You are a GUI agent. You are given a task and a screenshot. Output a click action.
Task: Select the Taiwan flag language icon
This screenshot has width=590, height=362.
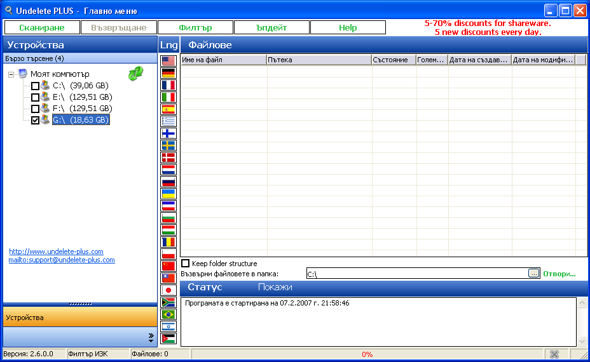click(x=168, y=278)
